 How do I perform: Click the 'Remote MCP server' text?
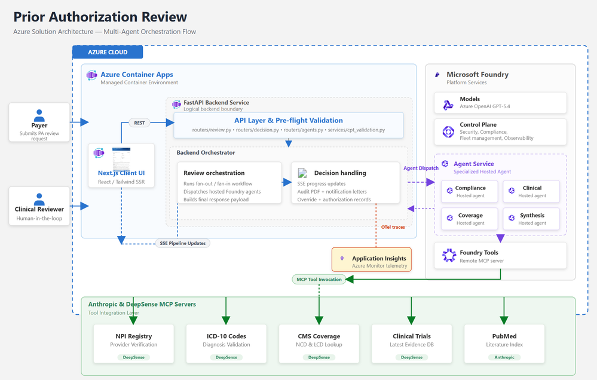coord(482,261)
